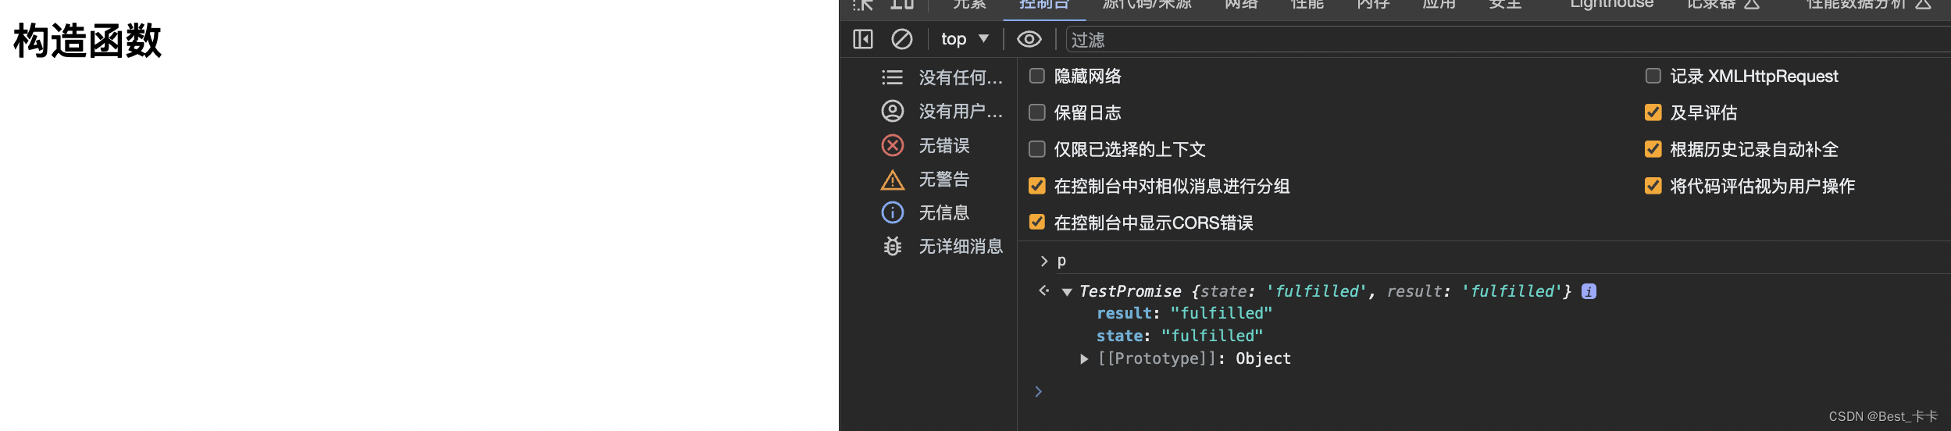Click the clear console icon
This screenshot has width=1951, height=431.
tap(901, 39)
